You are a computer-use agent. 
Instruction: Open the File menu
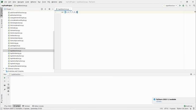pyautogui.click(x=6, y=2)
